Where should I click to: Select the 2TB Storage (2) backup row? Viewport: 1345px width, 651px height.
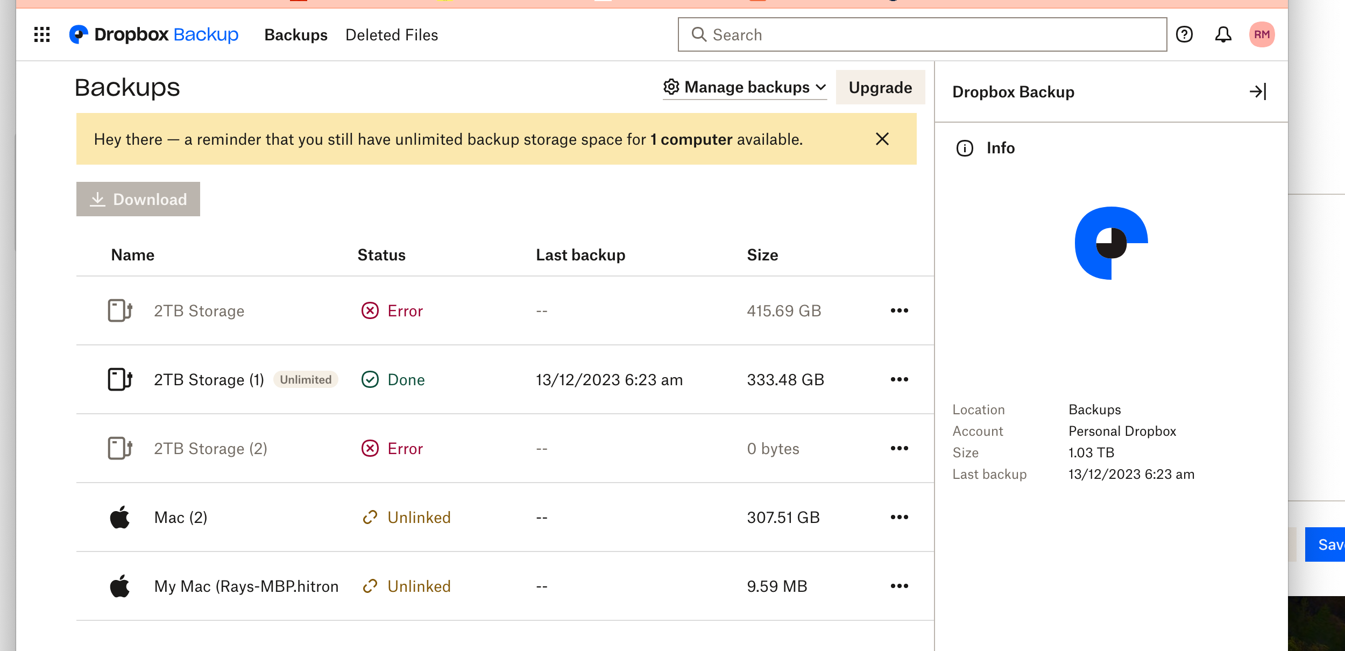point(210,449)
